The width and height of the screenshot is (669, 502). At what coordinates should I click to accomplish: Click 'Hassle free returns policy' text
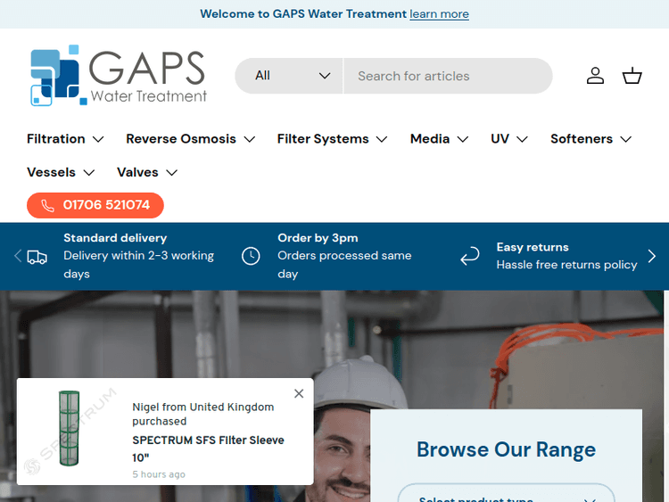[566, 265]
